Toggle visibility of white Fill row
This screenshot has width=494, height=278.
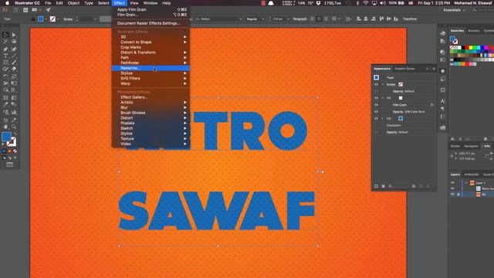pos(376,98)
